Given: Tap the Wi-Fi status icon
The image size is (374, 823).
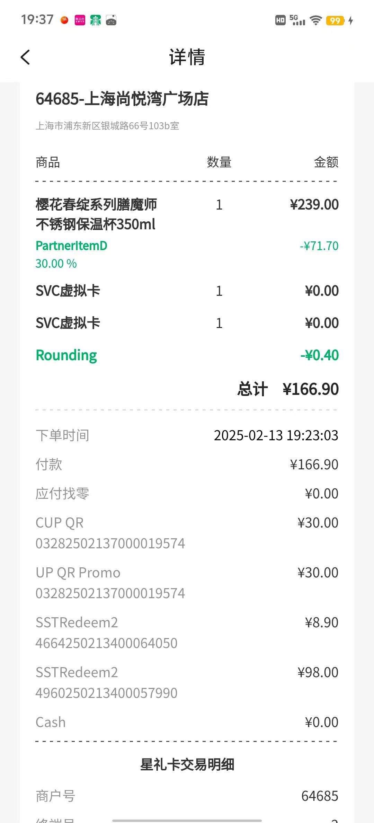Looking at the screenshot, I should pos(315,20).
